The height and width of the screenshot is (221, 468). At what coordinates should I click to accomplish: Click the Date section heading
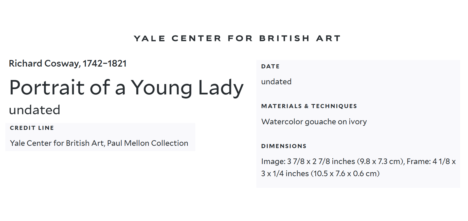point(270,67)
